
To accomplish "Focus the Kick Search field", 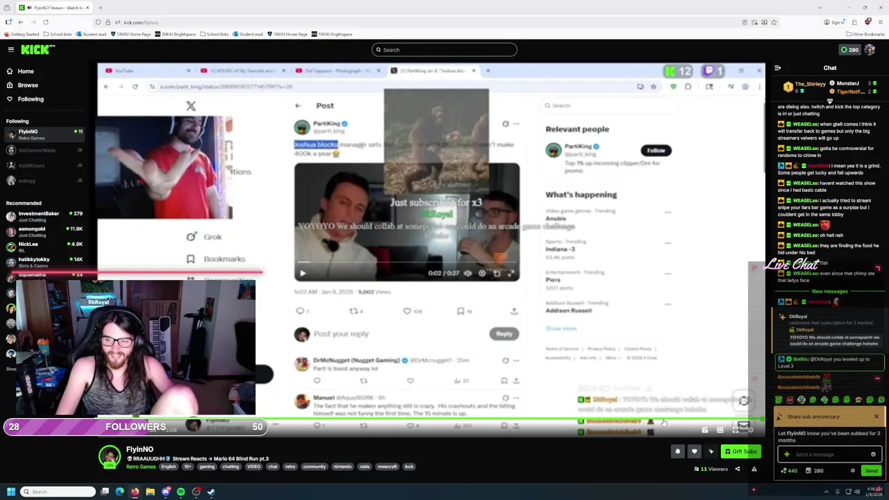I will (444, 49).
